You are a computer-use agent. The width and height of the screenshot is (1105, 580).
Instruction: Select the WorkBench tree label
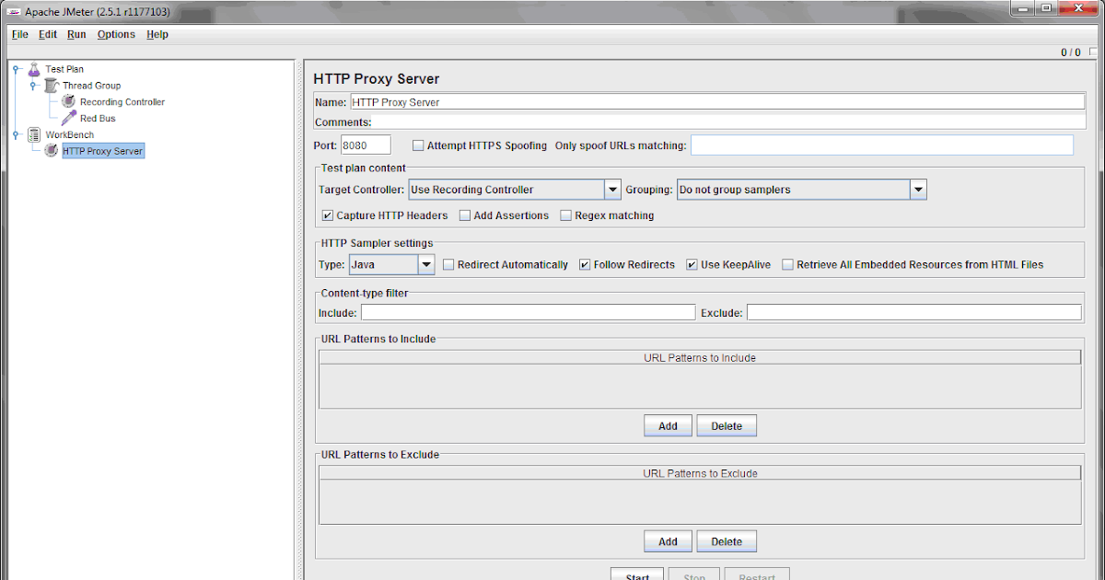(70, 134)
